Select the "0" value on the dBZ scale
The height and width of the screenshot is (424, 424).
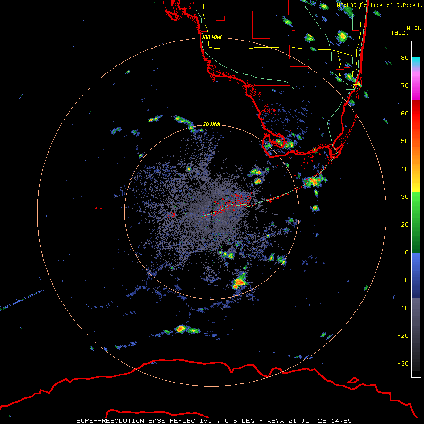click(407, 280)
